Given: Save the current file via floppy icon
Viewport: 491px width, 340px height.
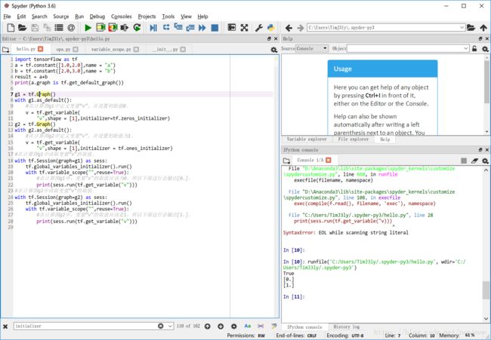Looking at the screenshot, I should click(x=35, y=28).
